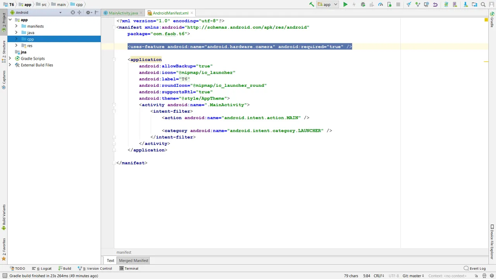Expand Gradle Scripts node
496x279 pixels.
pos(10,59)
